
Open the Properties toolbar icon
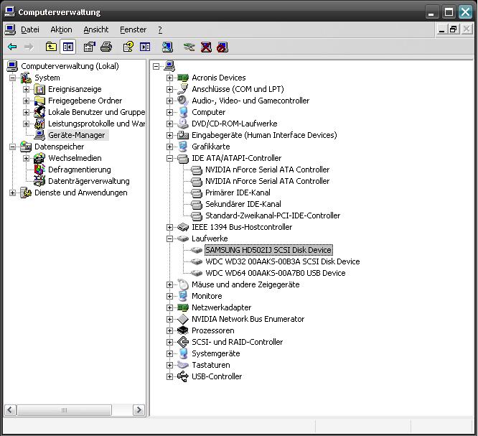pyautogui.click(x=89, y=47)
